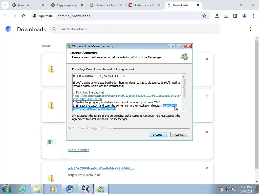Click the kremlin.ru zip file icon
Image resolution: width=259 pixels, height=194 pixels.
point(51,178)
